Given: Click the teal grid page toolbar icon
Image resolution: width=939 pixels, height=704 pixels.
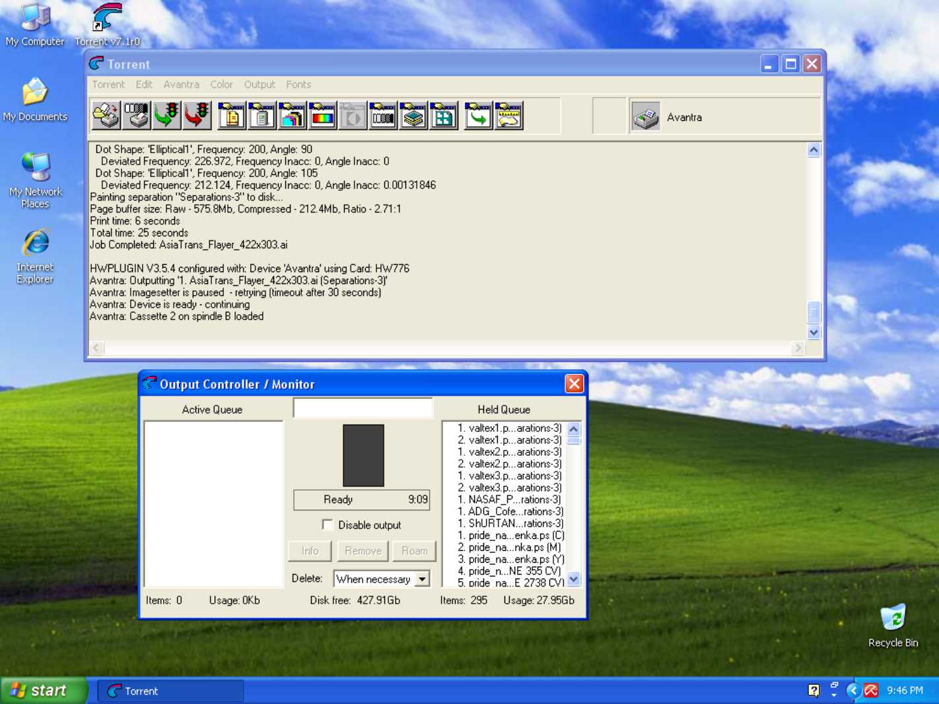Looking at the screenshot, I should [x=444, y=116].
